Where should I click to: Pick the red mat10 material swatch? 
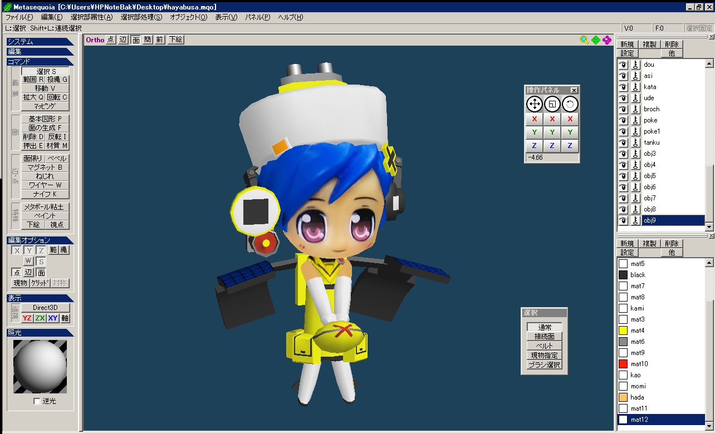click(x=623, y=364)
